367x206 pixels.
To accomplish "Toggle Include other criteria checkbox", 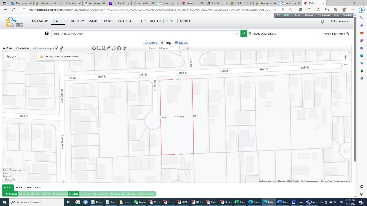I will click(250, 33).
